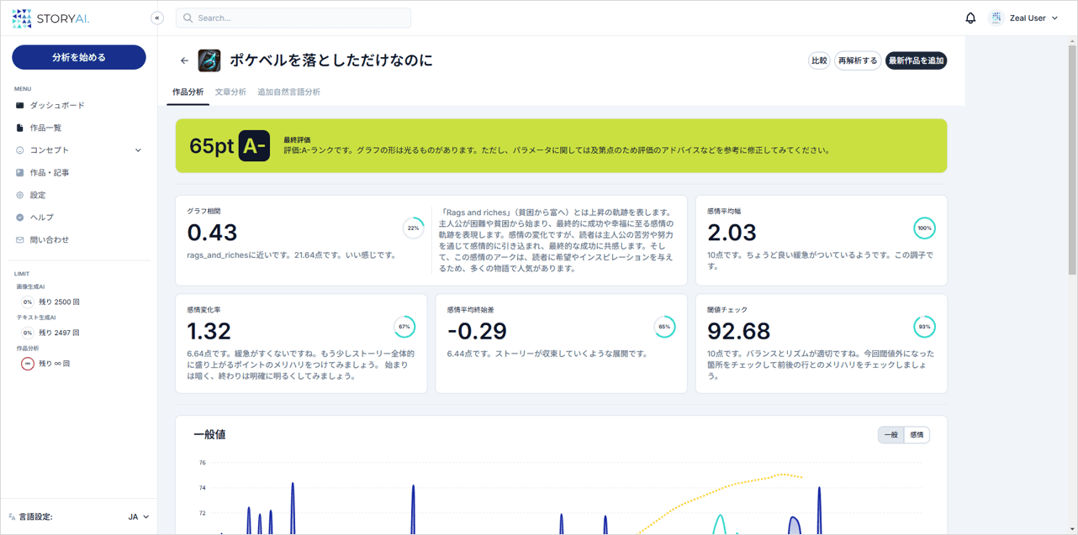Click the infinity analysis limit indicator
This screenshot has width=1078, height=535.
(28, 364)
